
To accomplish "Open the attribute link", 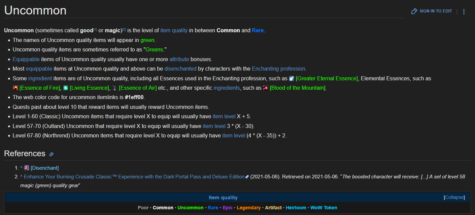I will [x=179, y=59].
